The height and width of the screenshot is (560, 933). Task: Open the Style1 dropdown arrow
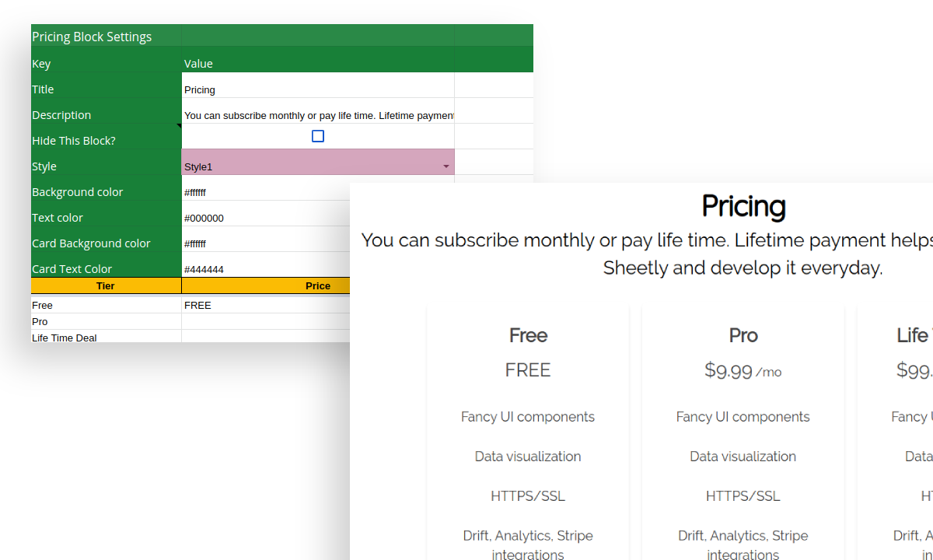click(x=446, y=166)
